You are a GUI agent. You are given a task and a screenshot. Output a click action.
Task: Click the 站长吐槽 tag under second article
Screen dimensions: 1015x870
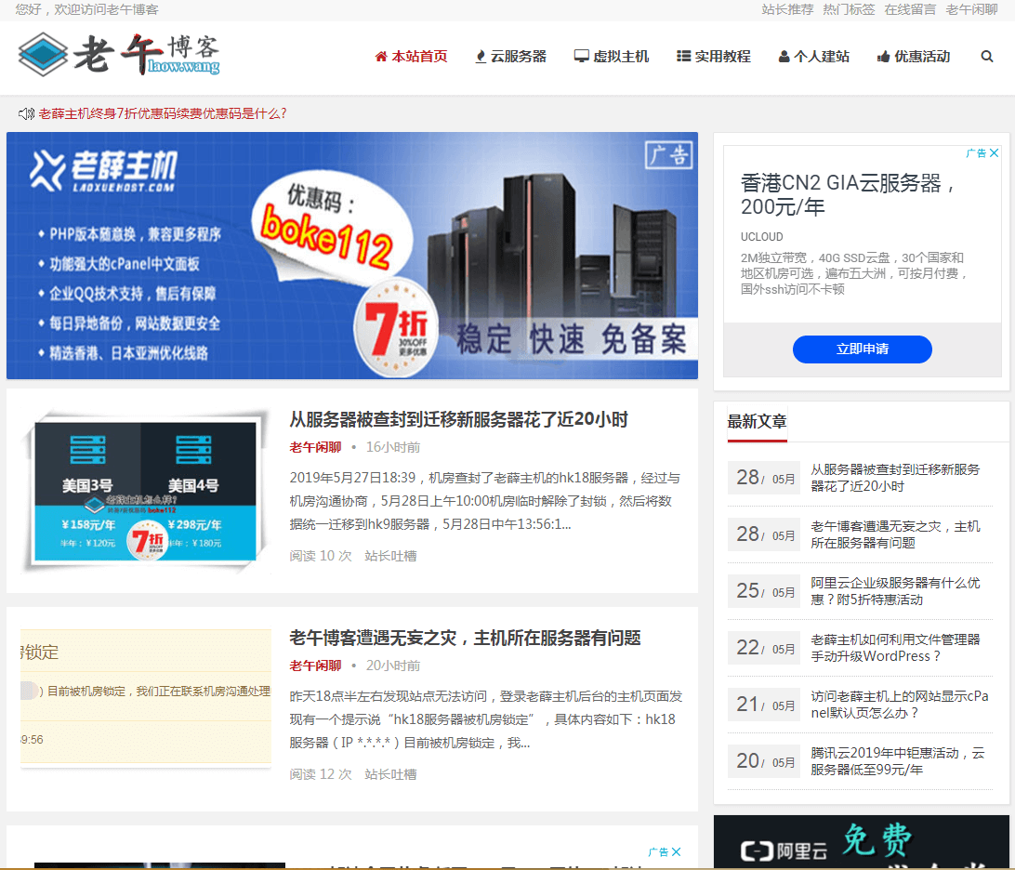tap(390, 774)
